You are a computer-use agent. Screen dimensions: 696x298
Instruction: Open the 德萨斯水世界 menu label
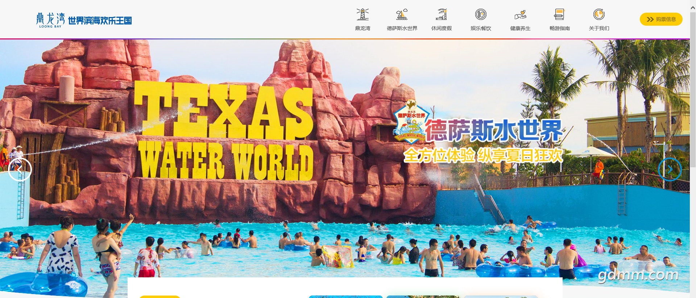[402, 28]
